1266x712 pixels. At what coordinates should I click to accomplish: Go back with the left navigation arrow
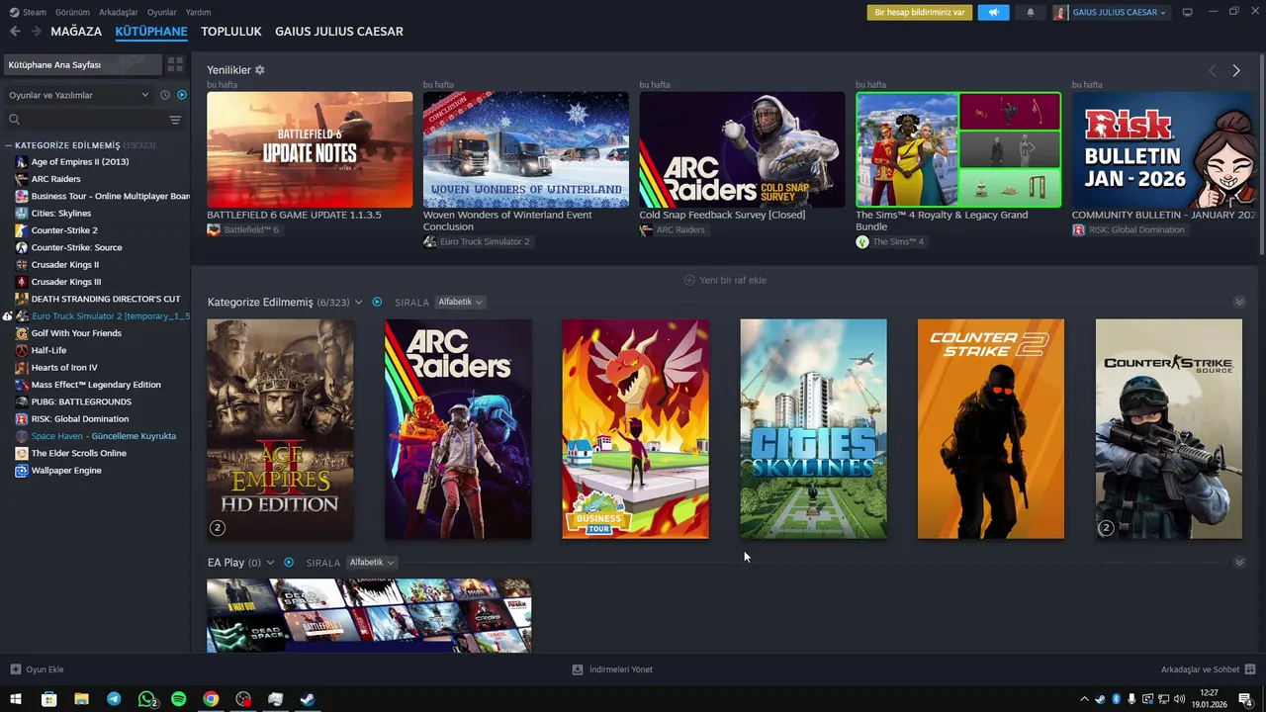(x=15, y=32)
